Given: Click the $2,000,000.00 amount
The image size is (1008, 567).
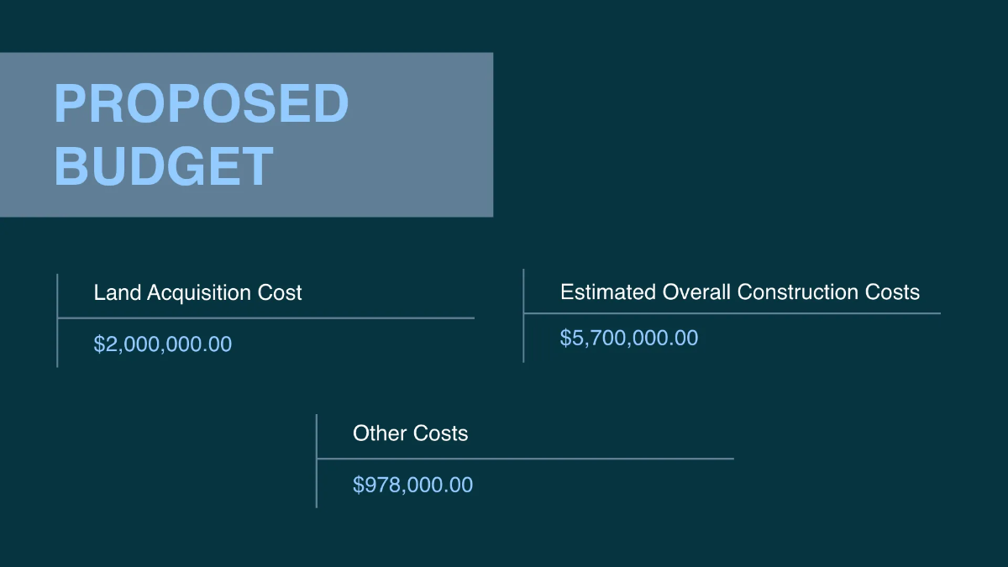Looking at the screenshot, I should (x=163, y=344).
